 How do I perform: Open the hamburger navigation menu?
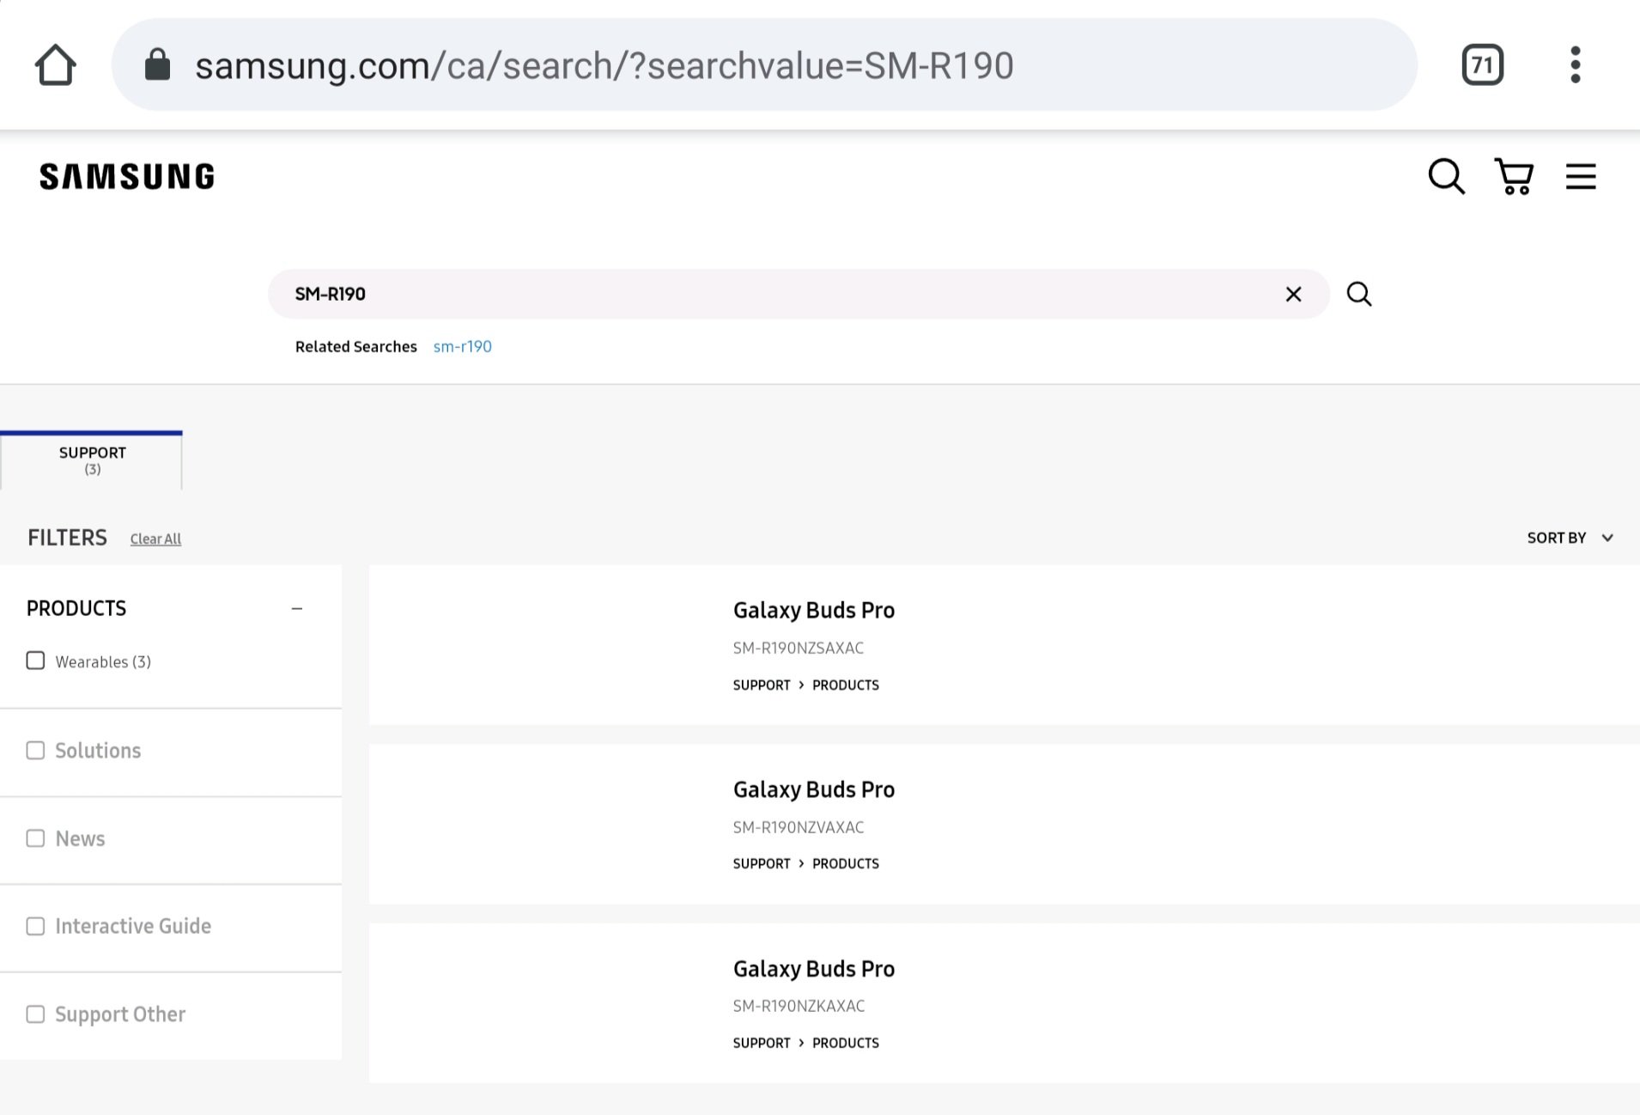(x=1580, y=177)
